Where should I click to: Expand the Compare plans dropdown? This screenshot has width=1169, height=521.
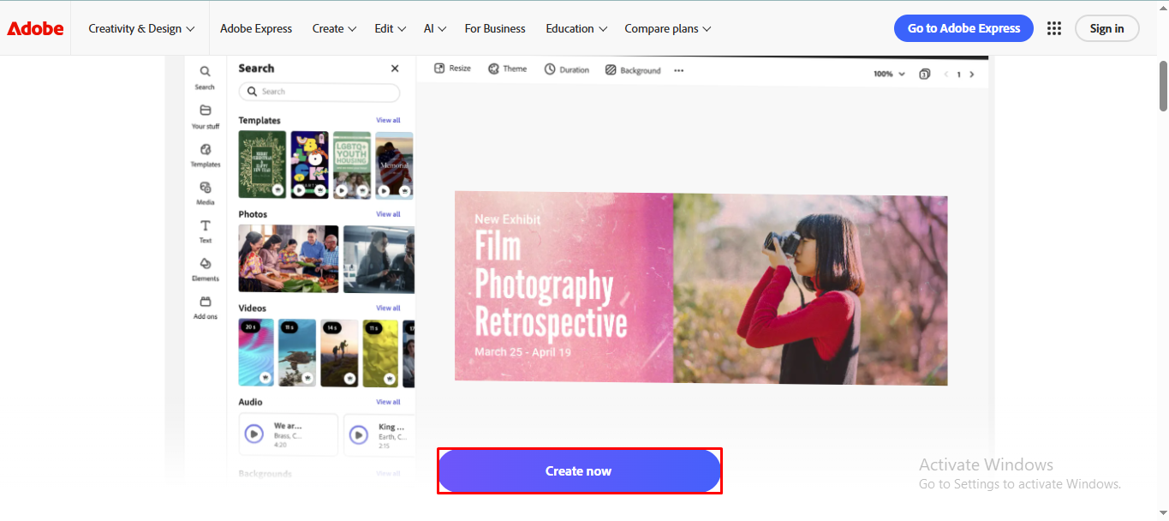[x=668, y=28]
